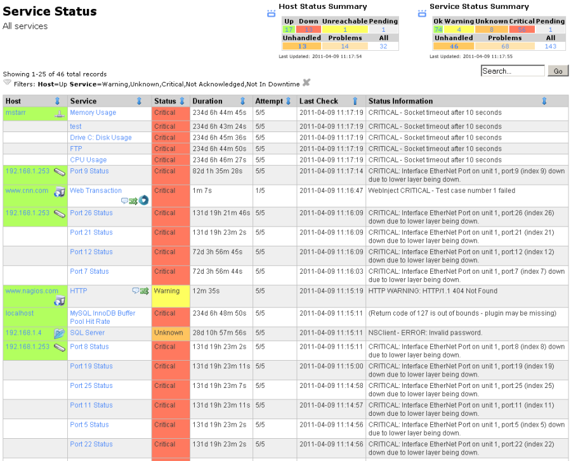Viewport: 571px width, 461px height.
Task: Click the network cable icon beside 192.168.1.253
Action: coord(60,171)
